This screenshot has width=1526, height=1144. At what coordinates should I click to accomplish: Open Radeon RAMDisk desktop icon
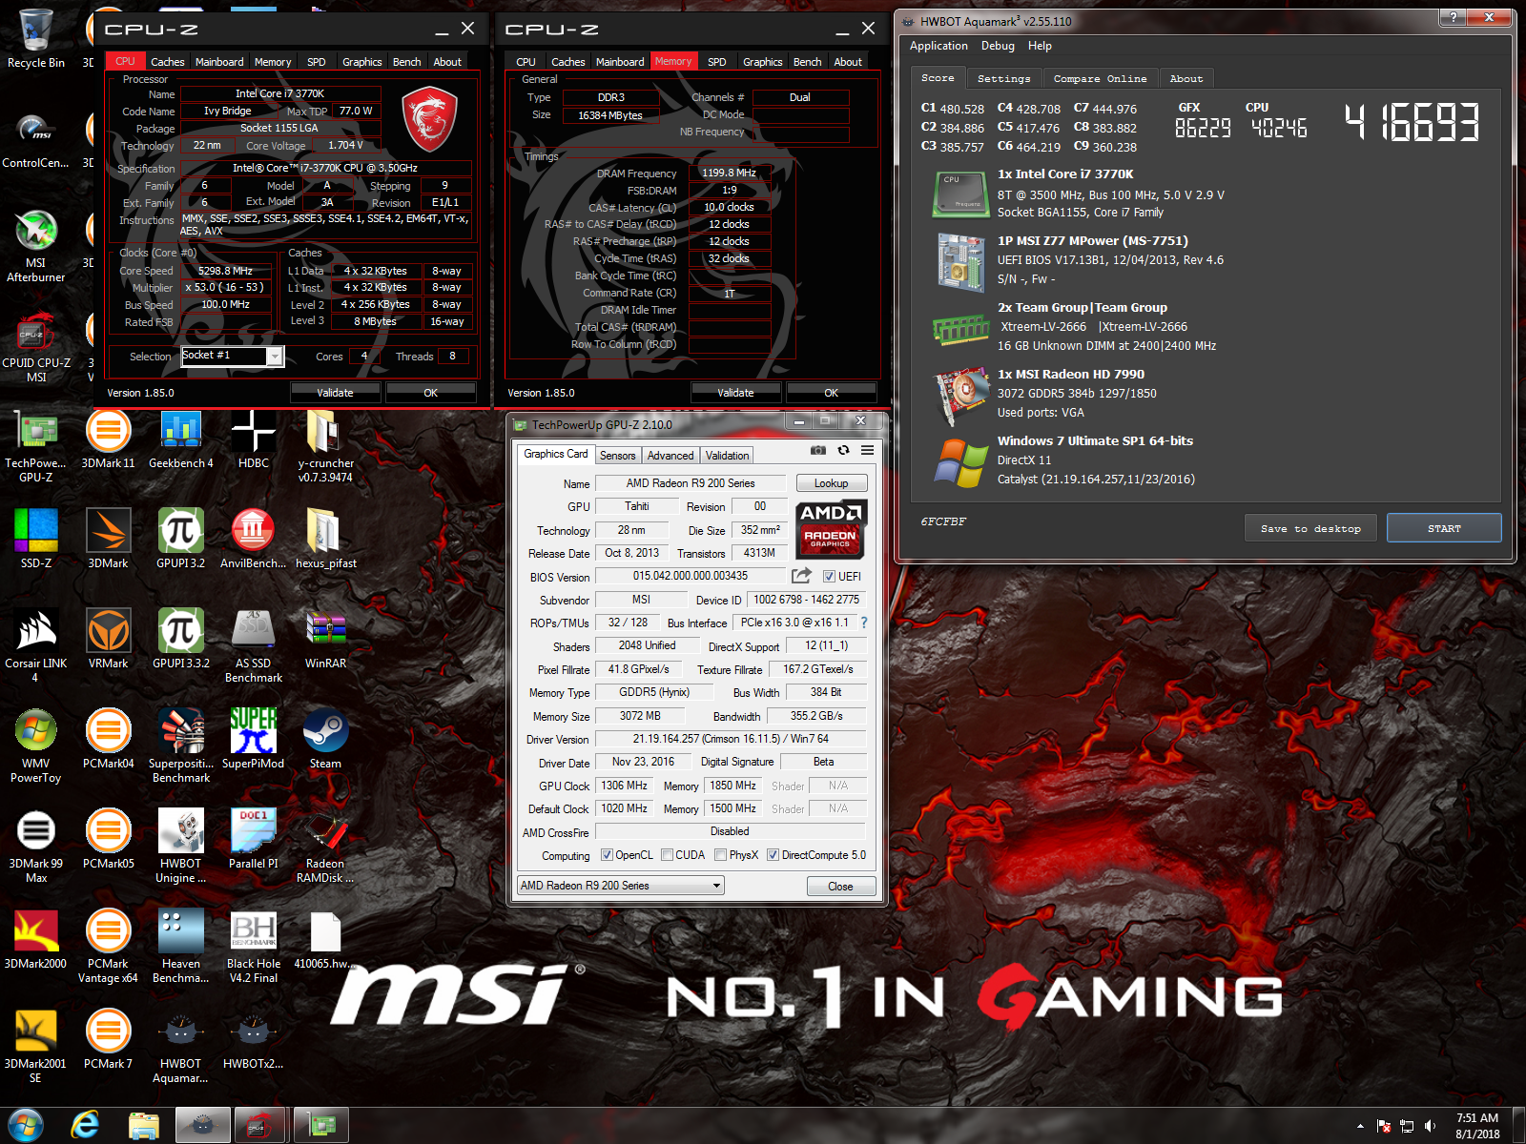click(x=325, y=847)
